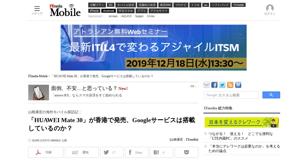Viewport: 307px width, 161px height.
Task: Open the ITmedia Mobile logo homepage
Action: (x=65, y=10)
